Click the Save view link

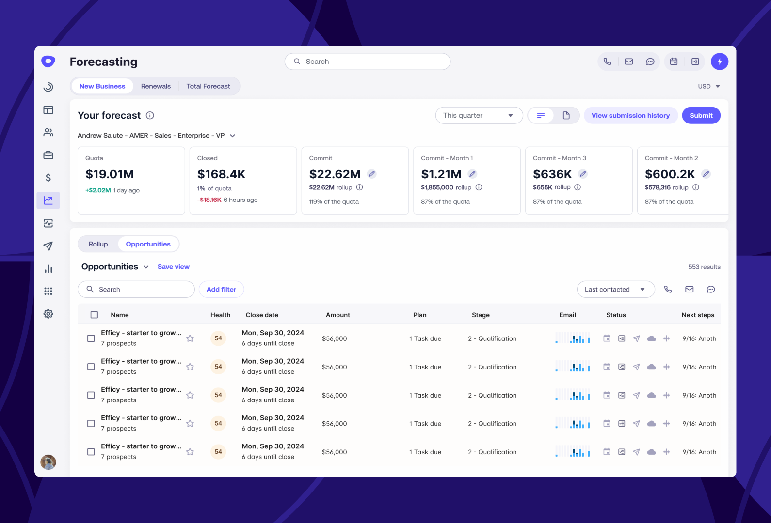pyautogui.click(x=174, y=267)
